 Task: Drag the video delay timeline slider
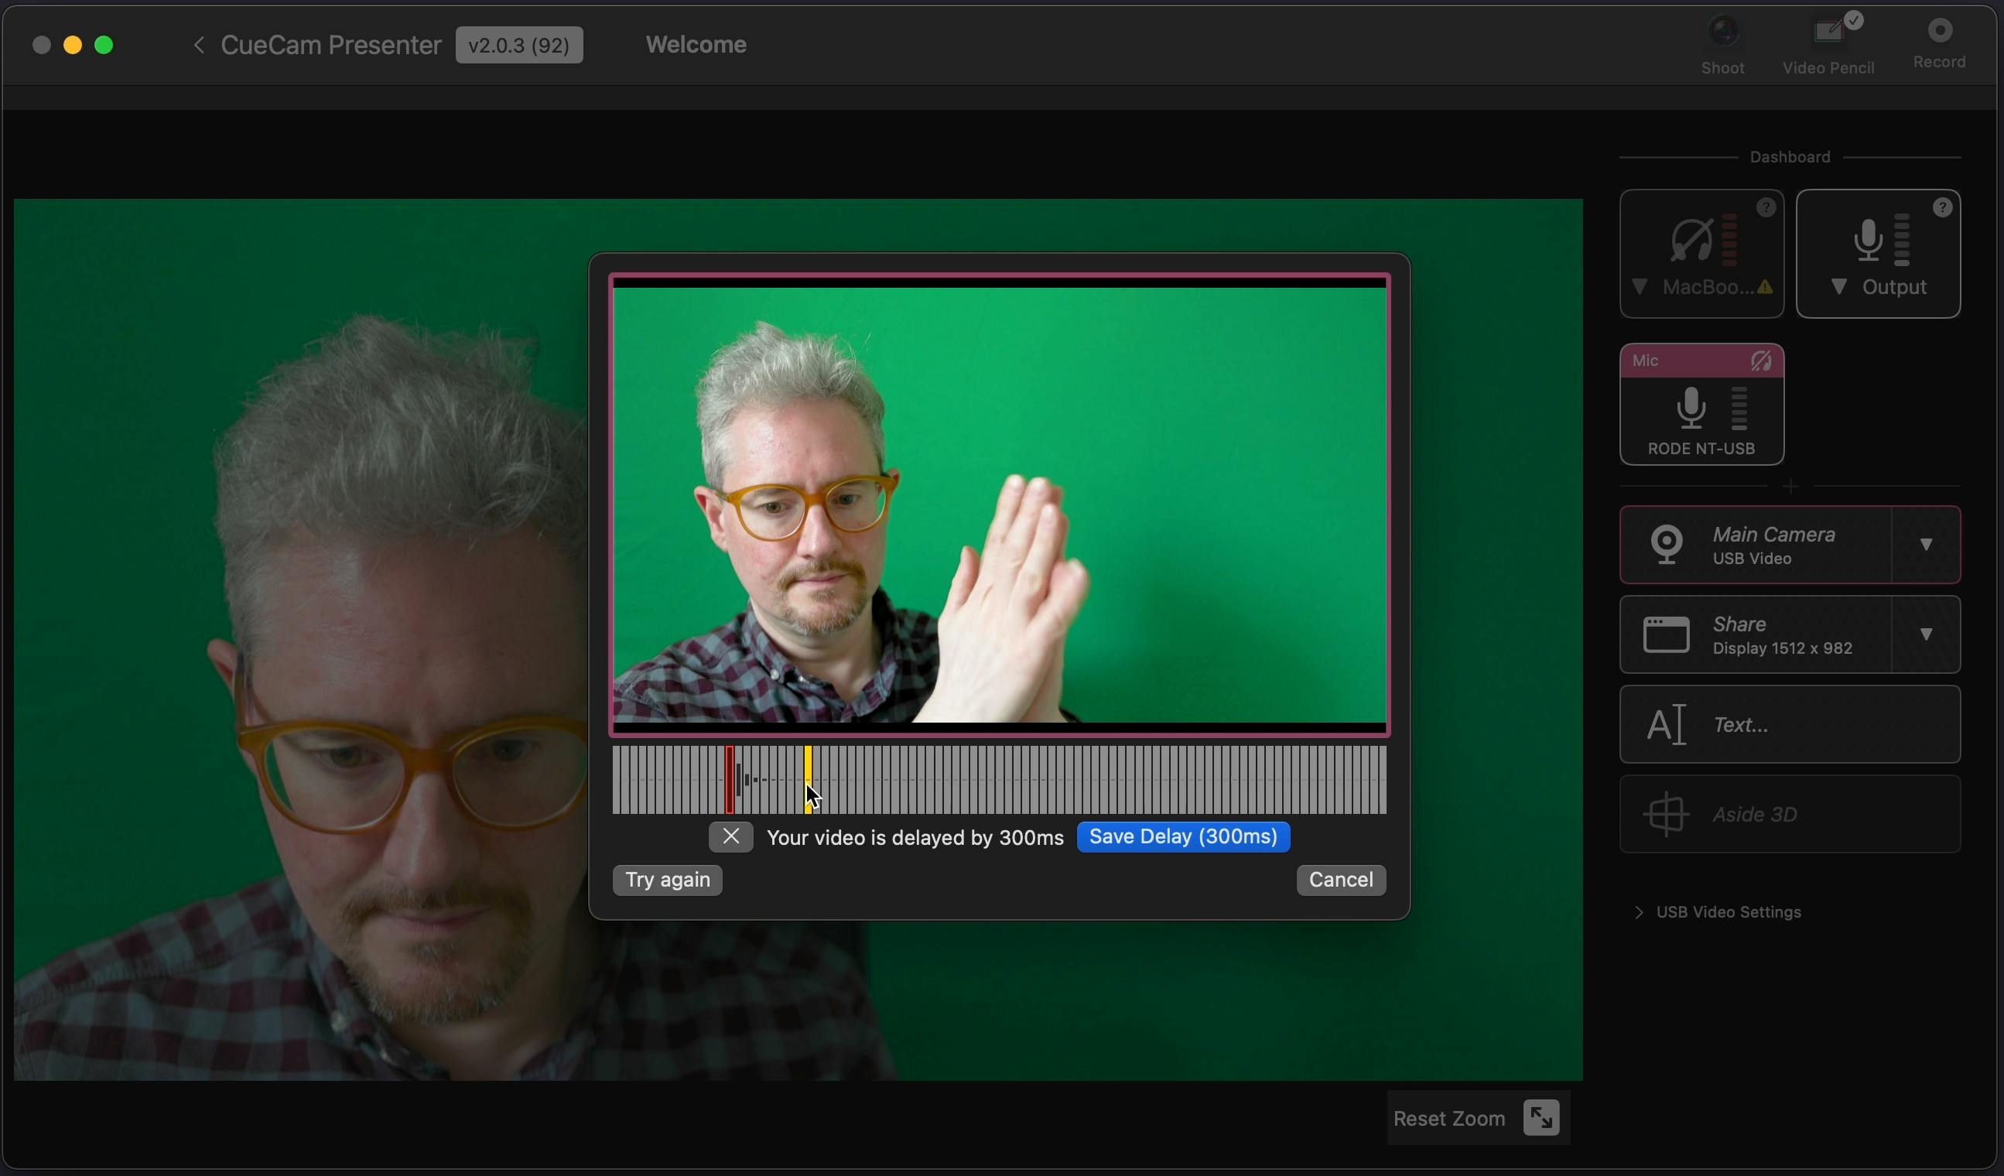point(809,778)
